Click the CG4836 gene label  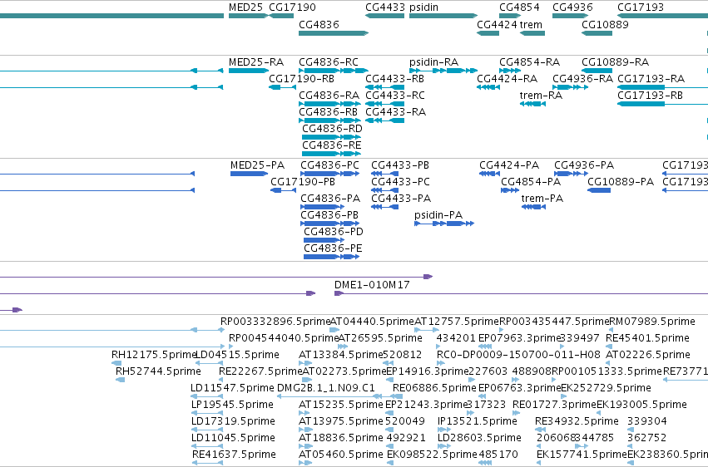(319, 24)
